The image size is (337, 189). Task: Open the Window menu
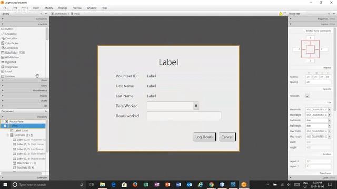tap(92, 8)
